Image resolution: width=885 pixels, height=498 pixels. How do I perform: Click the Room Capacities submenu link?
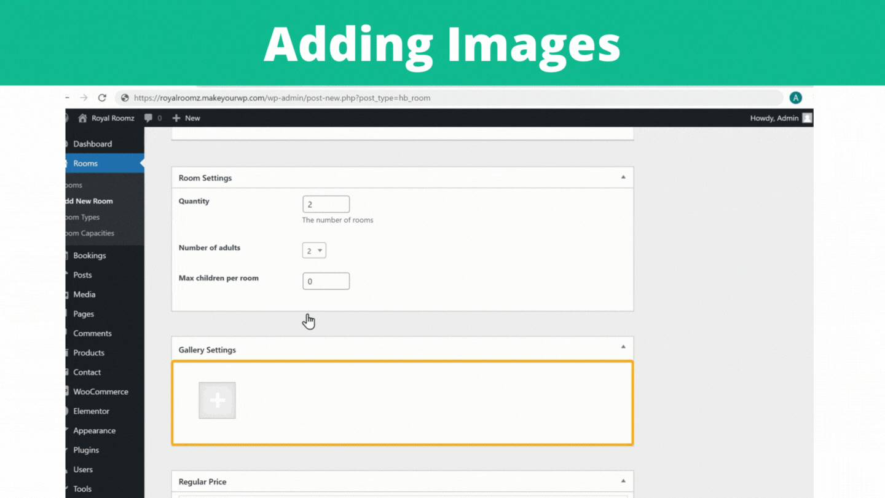(x=90, y=233)
